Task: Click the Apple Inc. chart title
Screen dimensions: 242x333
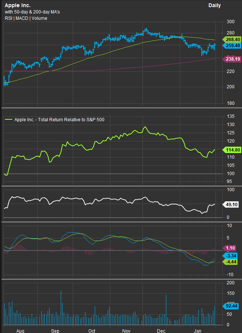Action: point(18,6)
